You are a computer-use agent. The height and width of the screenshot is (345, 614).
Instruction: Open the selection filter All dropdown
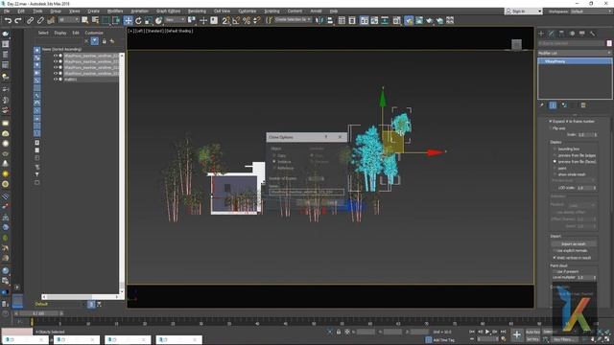pyautogui.click(x=68, y=19)
